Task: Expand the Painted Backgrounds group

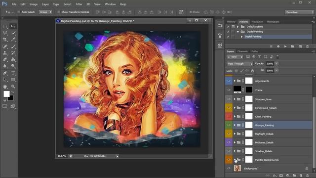Action: click(235, 160)
